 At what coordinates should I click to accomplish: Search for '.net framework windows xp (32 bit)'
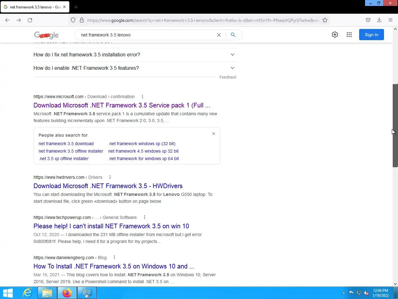tap(142, 144)
